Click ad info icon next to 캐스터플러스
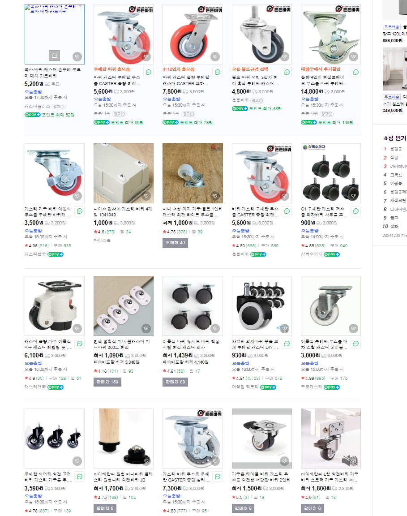The height and width of the screenshot is (516, 407). tap(59, 107)
